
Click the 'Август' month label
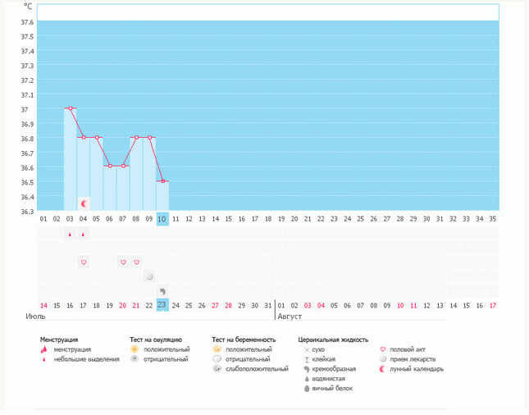(290, 316)
